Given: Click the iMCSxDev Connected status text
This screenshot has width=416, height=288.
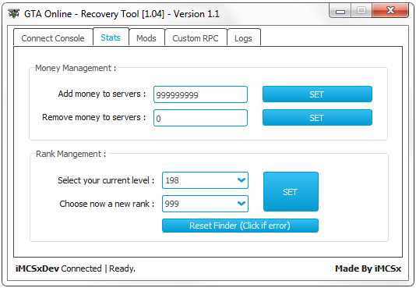Looking at the screenshot, I should [58, 268].
